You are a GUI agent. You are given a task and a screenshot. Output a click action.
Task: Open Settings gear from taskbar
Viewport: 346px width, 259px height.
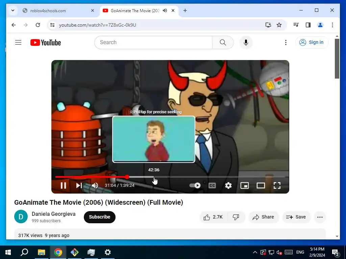click(108, 252)
